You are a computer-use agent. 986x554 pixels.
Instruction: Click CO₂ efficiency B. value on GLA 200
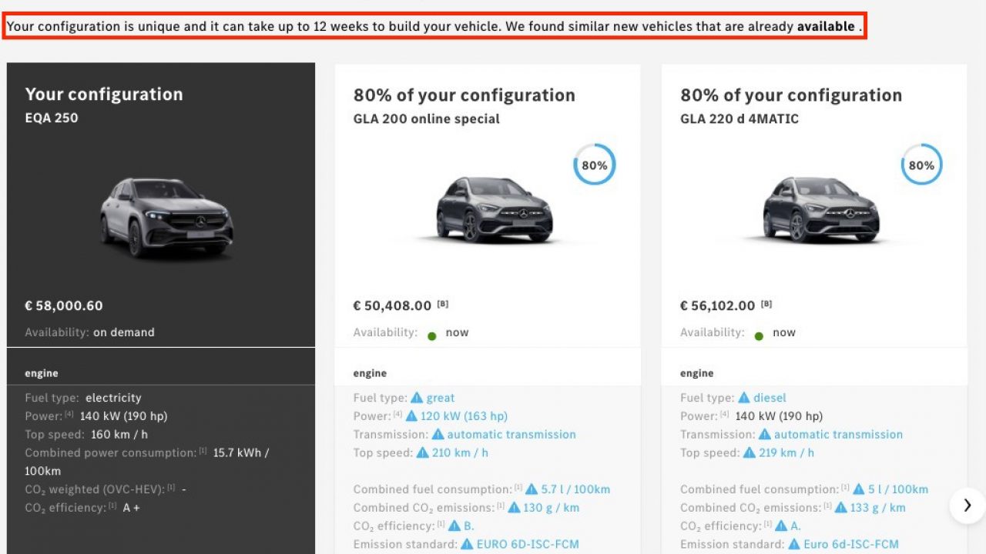click(469, 526)
